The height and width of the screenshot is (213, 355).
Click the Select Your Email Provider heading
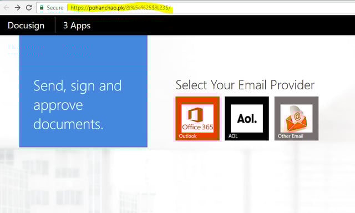(x=245, y=85)
